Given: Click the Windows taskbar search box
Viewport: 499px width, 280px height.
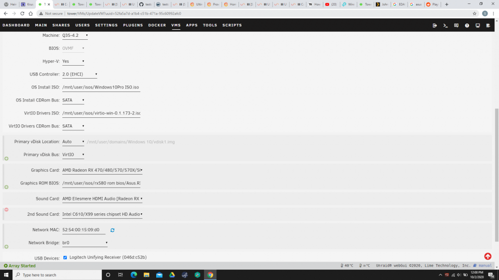Looking at the screenshot, I should (x=57, y=275).
